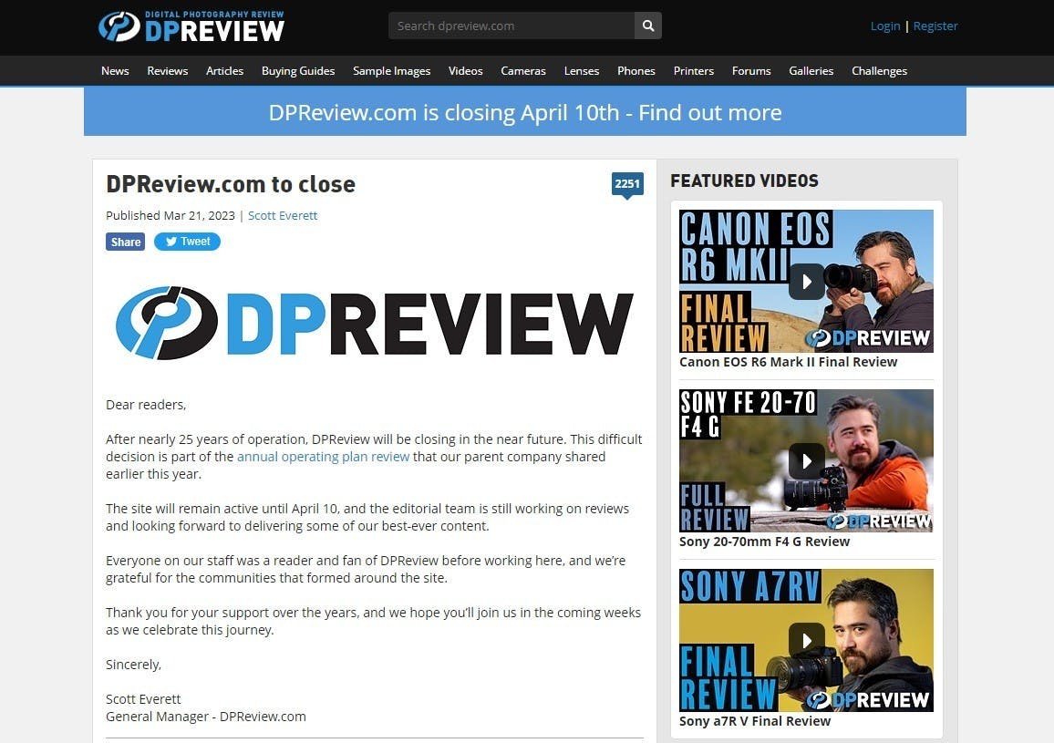Screen dimensions: 1054x743
Task: Go to the Buying Guides section
Action: (x=298, y=71)
